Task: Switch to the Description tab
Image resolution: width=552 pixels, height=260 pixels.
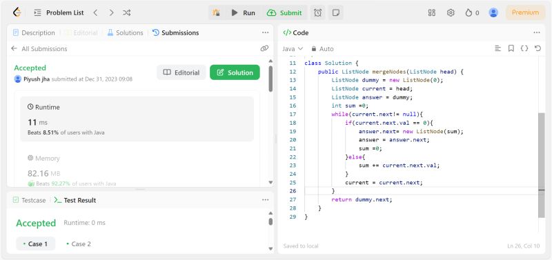Action: (x=34, y=32)
